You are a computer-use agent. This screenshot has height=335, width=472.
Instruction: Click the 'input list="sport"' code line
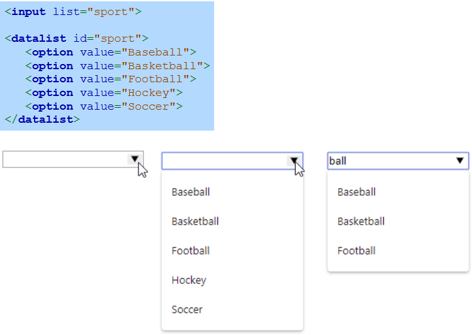pos(73,12)
